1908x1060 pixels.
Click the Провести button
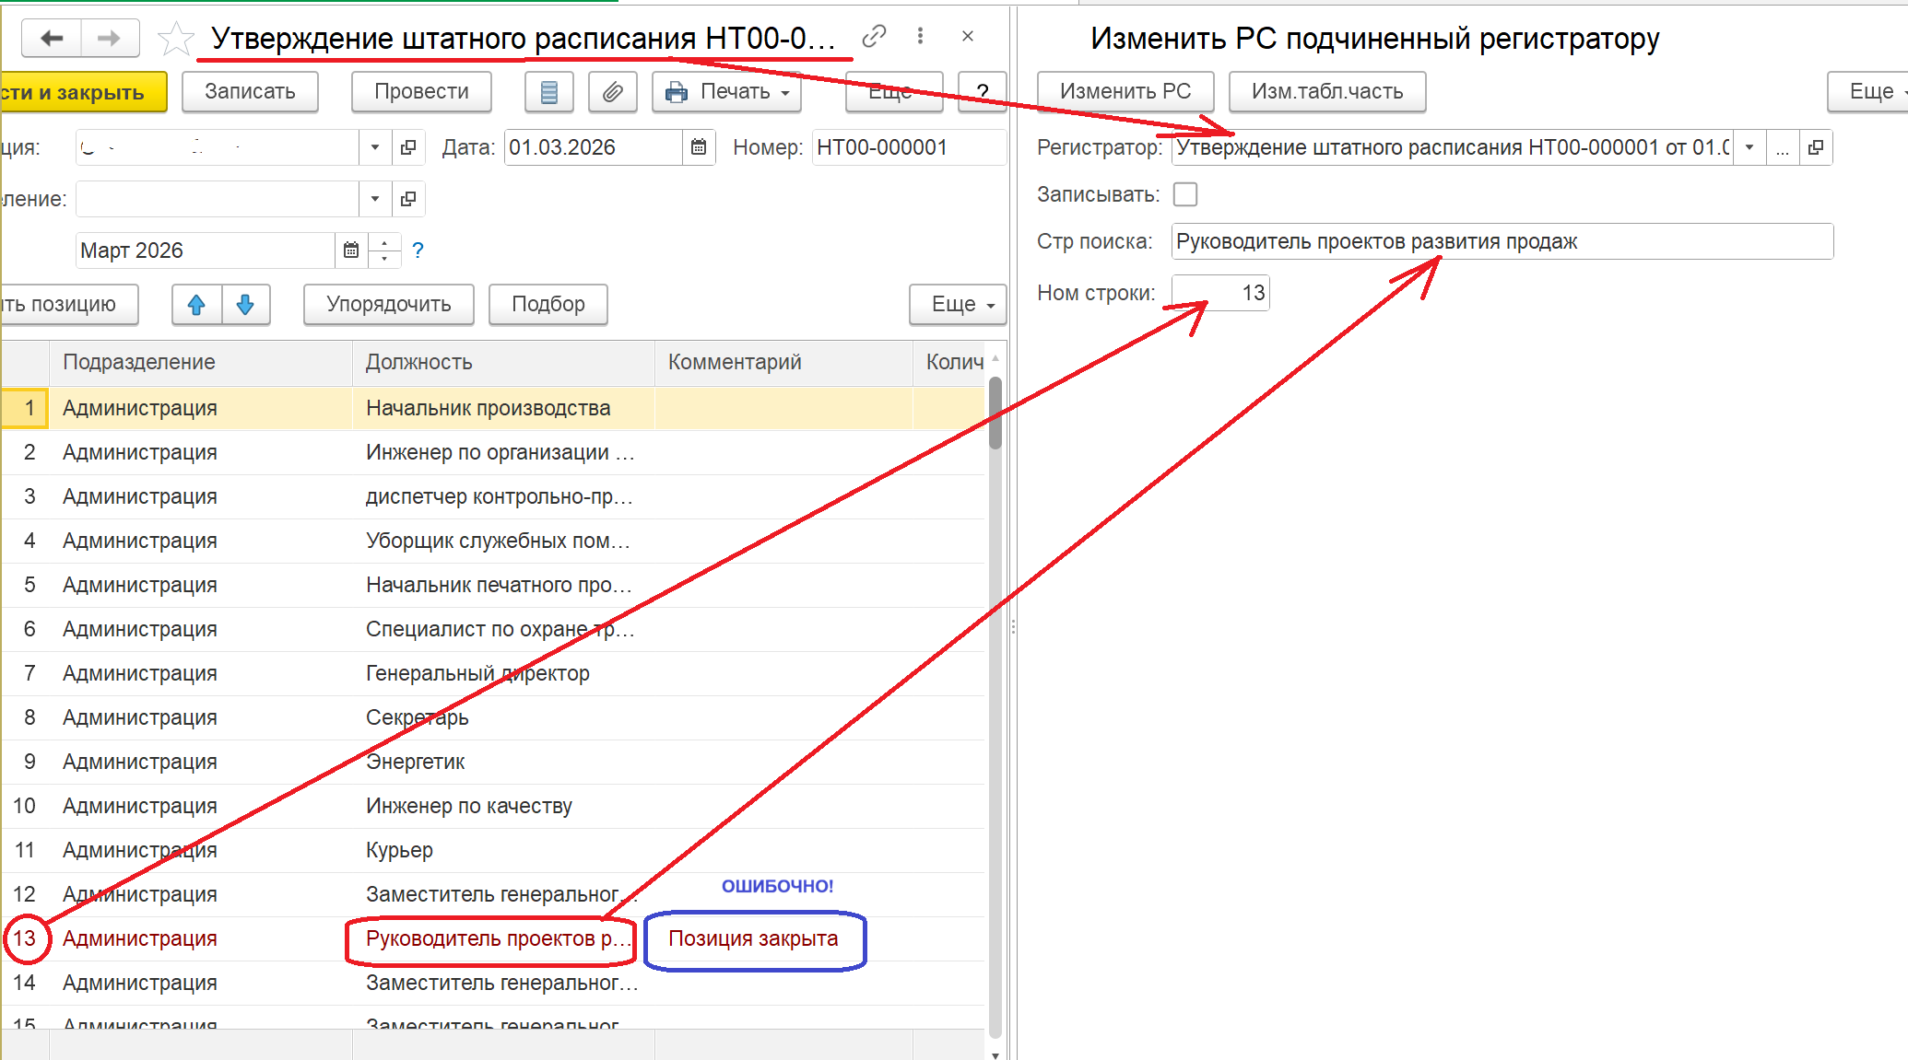(x=421, y=92)
